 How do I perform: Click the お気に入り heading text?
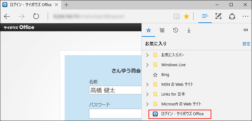click(156, 44)
